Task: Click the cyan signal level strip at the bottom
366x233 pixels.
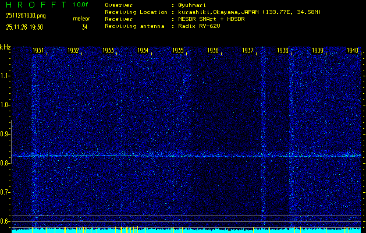Action: tap(186, 231)
